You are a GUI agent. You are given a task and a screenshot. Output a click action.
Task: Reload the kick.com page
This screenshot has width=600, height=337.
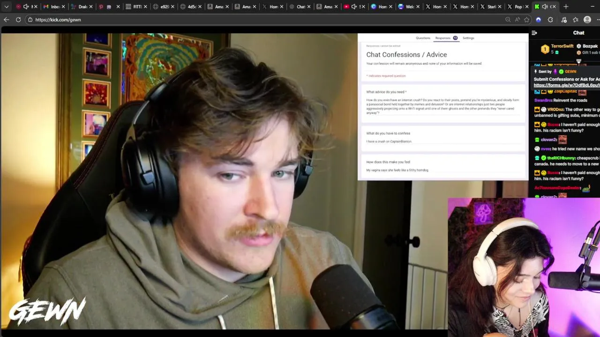click(18, 20)
